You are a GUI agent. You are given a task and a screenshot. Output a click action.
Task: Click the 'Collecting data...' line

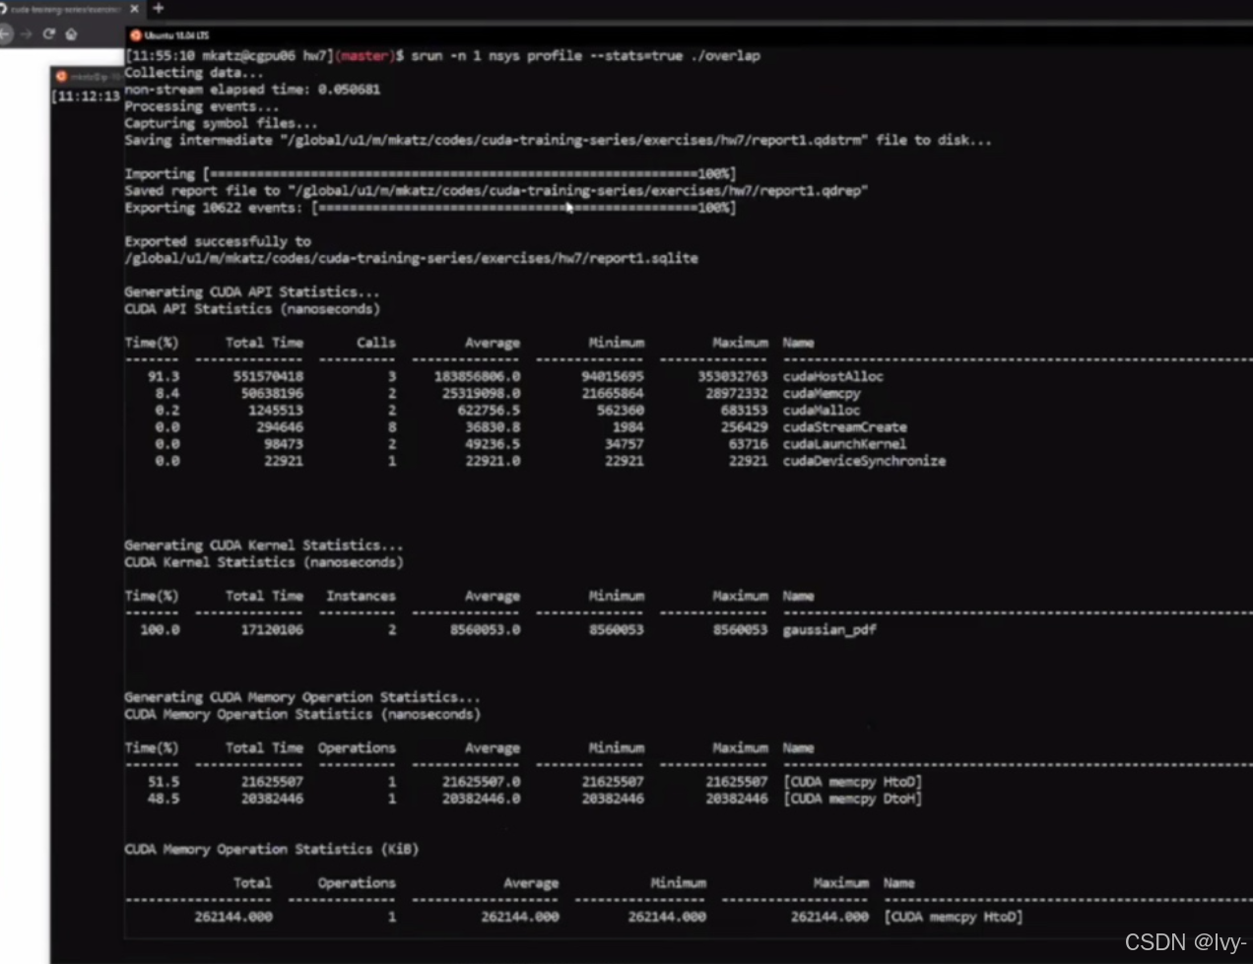pyautogui.click(x=194, y=73)
